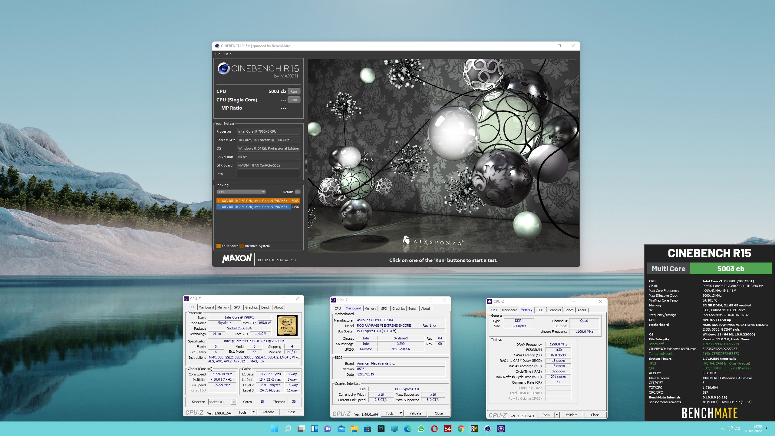Click Validate in processor CPU-Z window
This screenshot has height=436, width=775.
tap(268, 412)
